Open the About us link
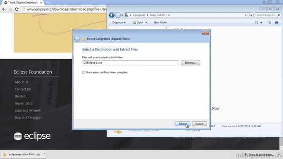The width and height of the screenshot is (283, 159). 21,82
